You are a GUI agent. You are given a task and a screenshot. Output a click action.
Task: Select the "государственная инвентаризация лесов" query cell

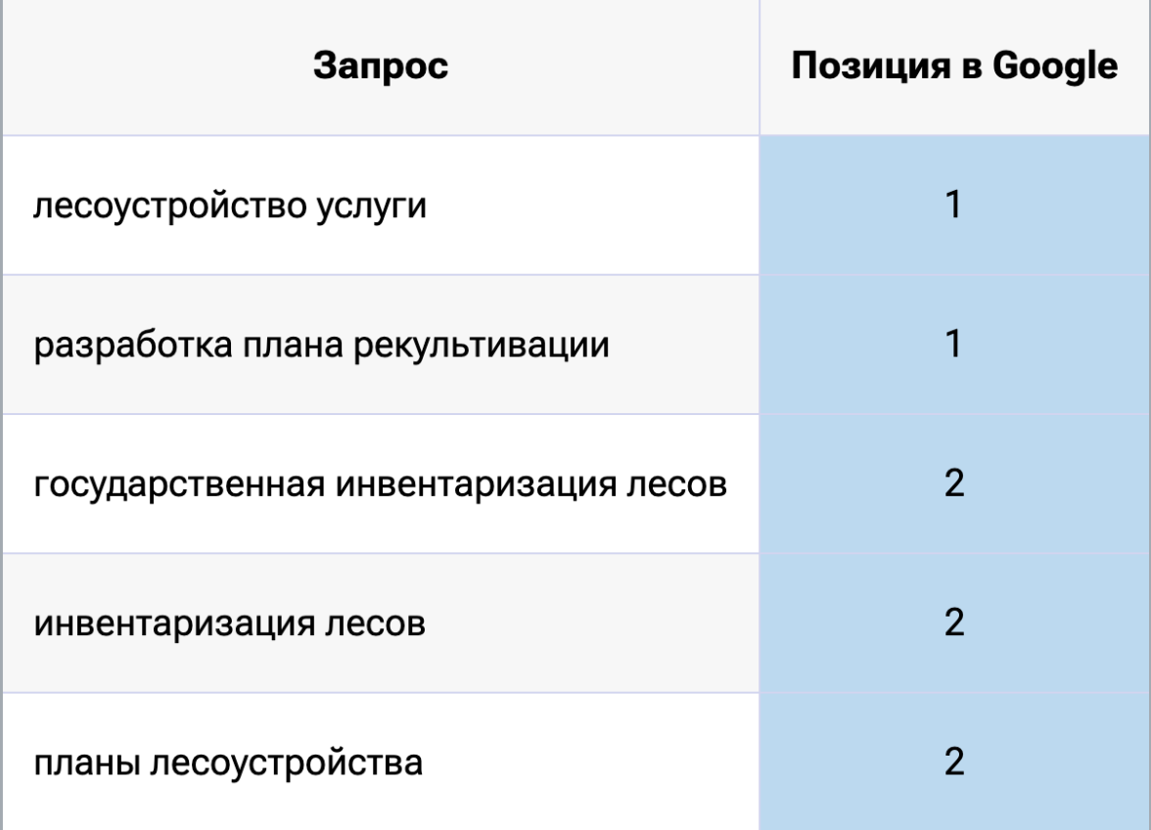click(381, 484)
